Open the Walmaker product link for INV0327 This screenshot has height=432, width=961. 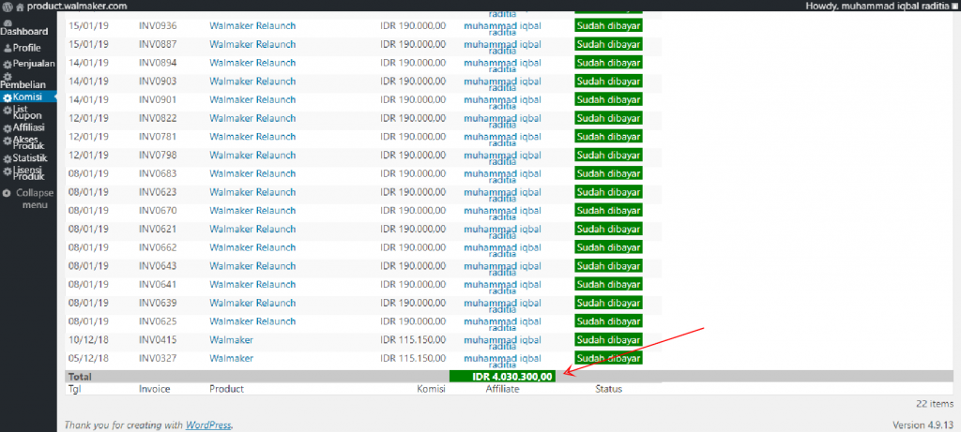pos(231,358)
